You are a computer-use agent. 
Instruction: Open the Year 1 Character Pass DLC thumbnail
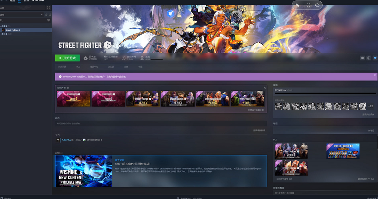(291, 151)
